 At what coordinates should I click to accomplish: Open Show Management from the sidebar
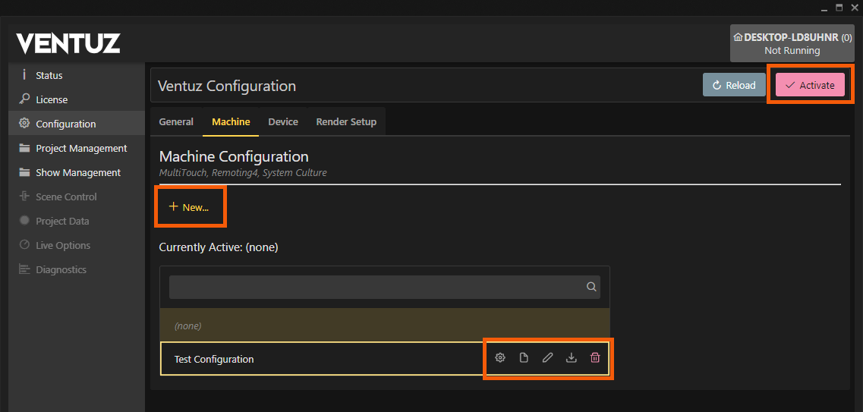(78, 172)
